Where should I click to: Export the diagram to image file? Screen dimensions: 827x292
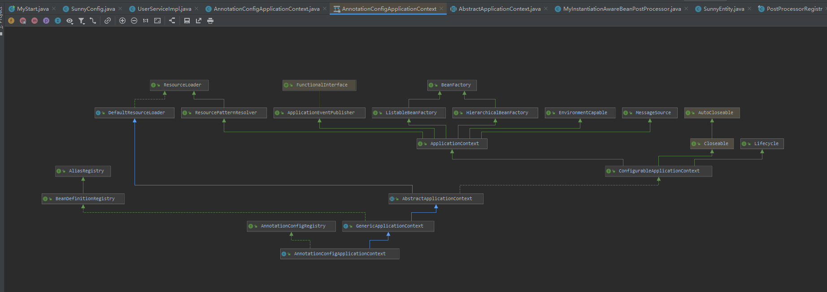[x=199, y=21]
